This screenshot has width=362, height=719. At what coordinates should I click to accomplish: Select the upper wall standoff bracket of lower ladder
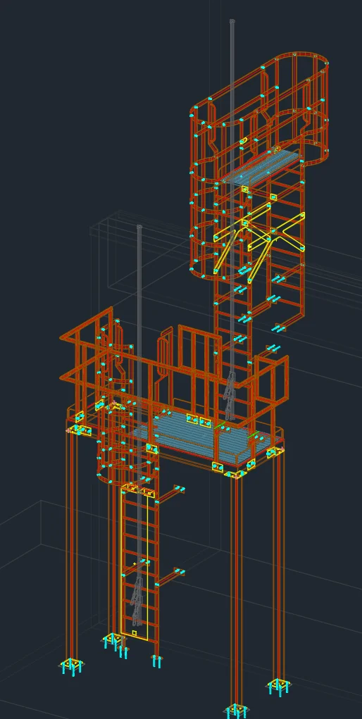click(170, 494)
